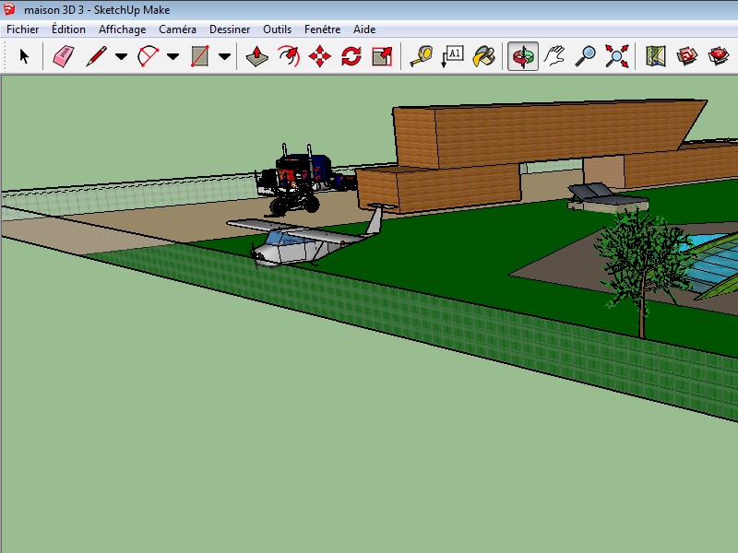Expand the Line tool dropdown arrow

(x=122, y=57)
